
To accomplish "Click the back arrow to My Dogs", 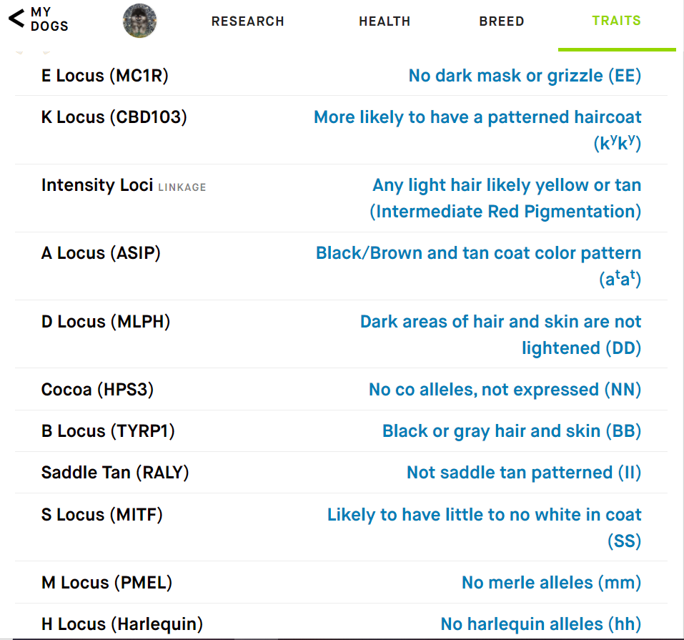I will 16,19.
